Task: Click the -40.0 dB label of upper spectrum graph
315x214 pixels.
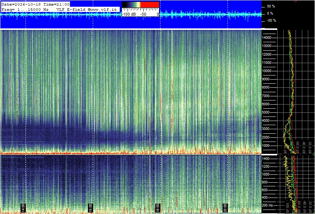Action: click(x=304, y=147)
